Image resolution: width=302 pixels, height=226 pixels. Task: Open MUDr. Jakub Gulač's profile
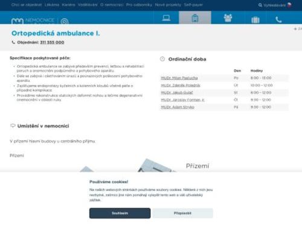177,93
